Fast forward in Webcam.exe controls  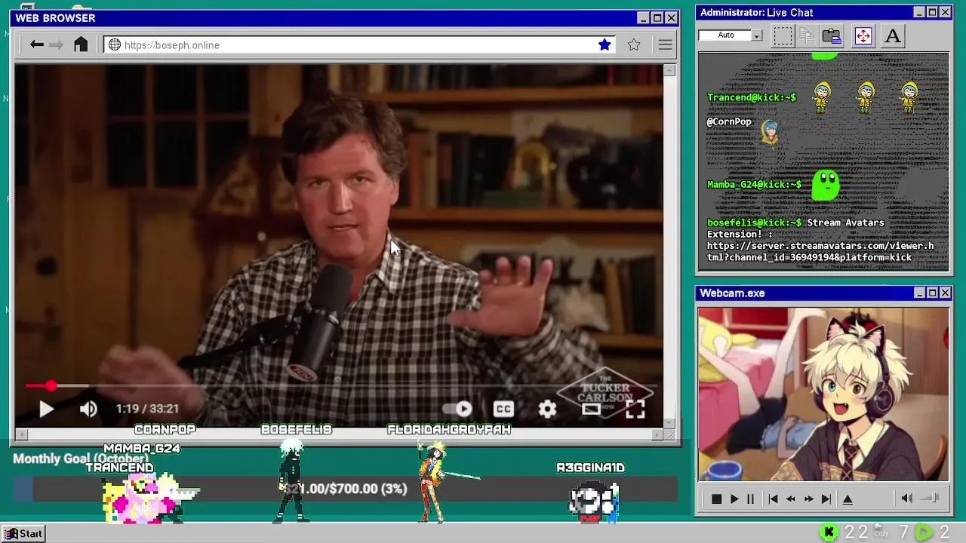coord(808,499)
